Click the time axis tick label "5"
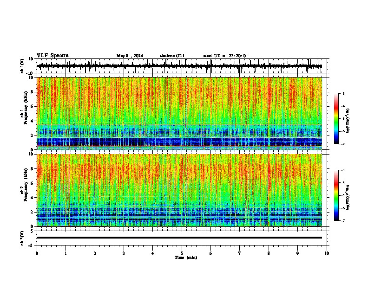Screen dimensions: 368x284 (182, 253)
